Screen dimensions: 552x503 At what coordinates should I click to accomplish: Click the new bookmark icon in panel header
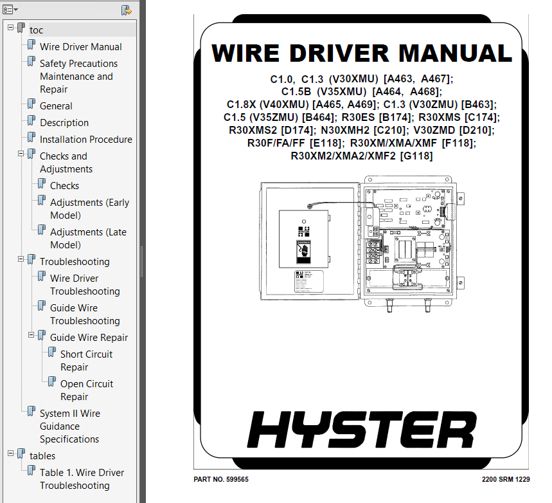(126, 10)
